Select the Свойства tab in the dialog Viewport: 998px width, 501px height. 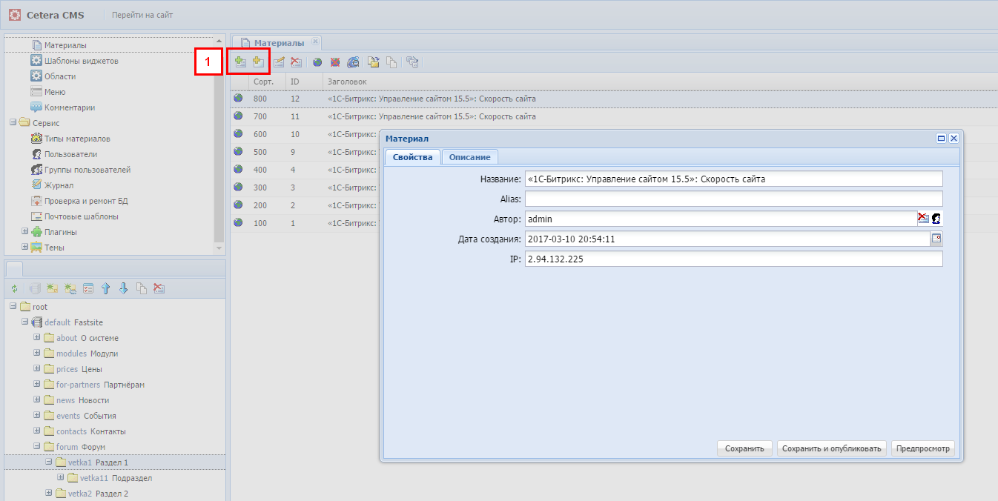point(413,157)
